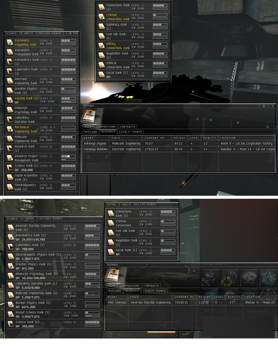Click the SP: 24,037/135,765 Astrometrics text
The image size is (278, 346).
pos(30,239)
